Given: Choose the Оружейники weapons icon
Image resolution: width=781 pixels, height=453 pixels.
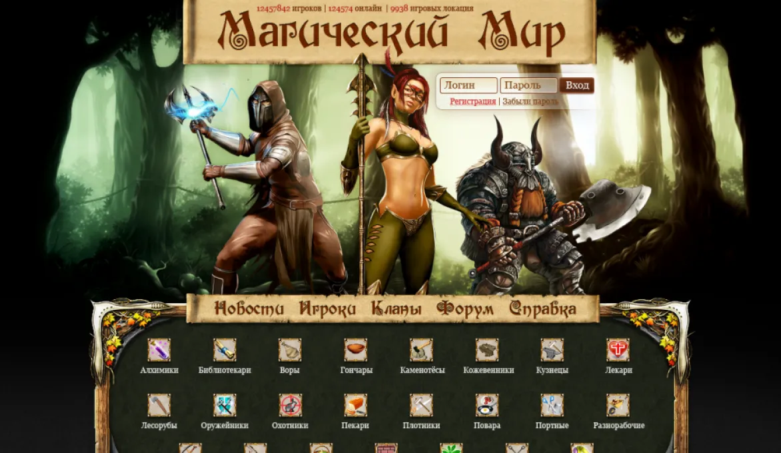Looking at the screenshot, I should (225, 405).
